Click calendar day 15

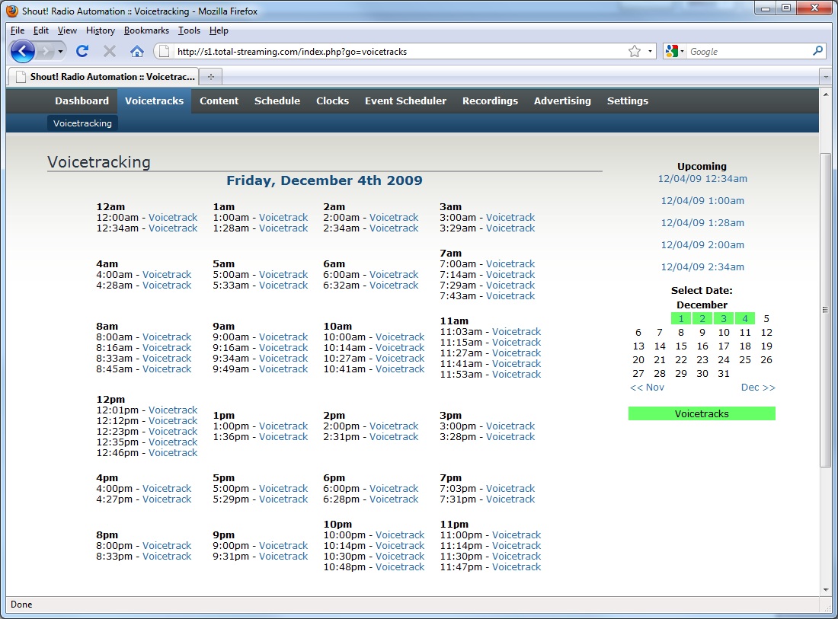[x=681, y=346]
